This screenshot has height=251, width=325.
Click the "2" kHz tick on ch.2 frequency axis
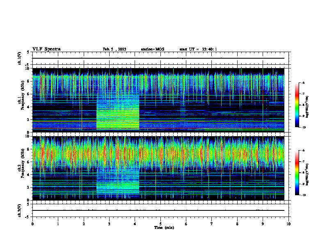click(x=29, y=187)
